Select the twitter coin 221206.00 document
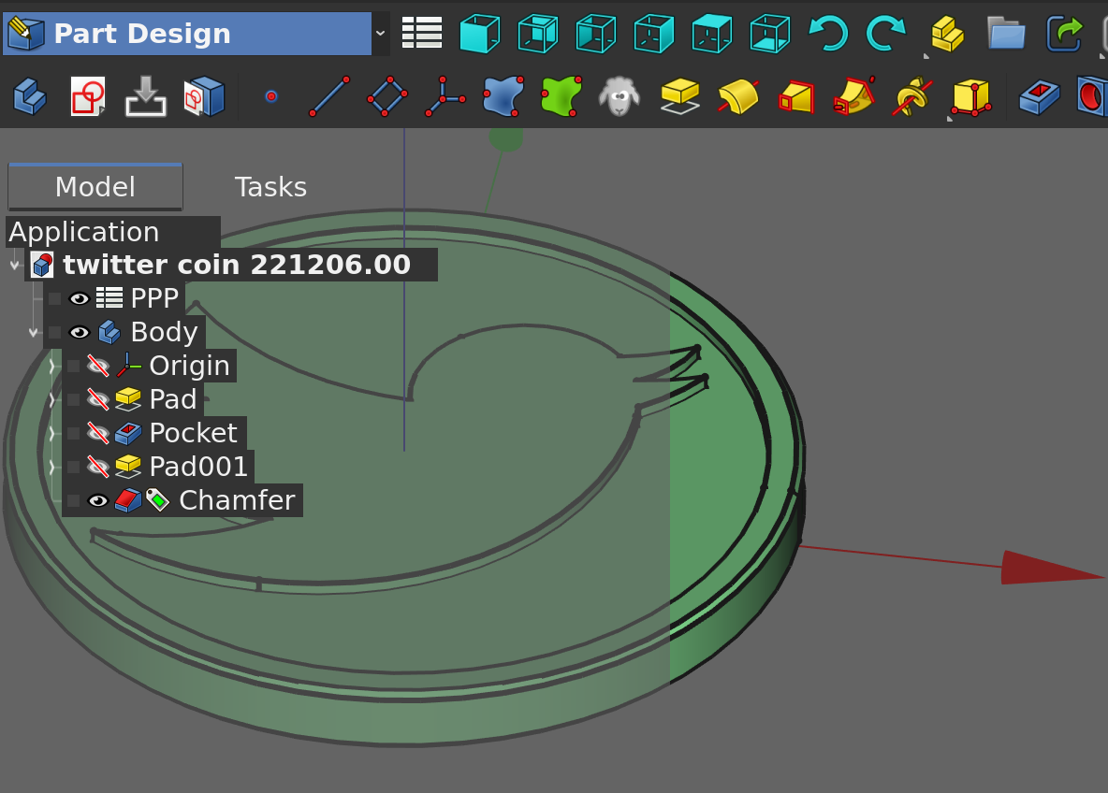 click(236, 265)
